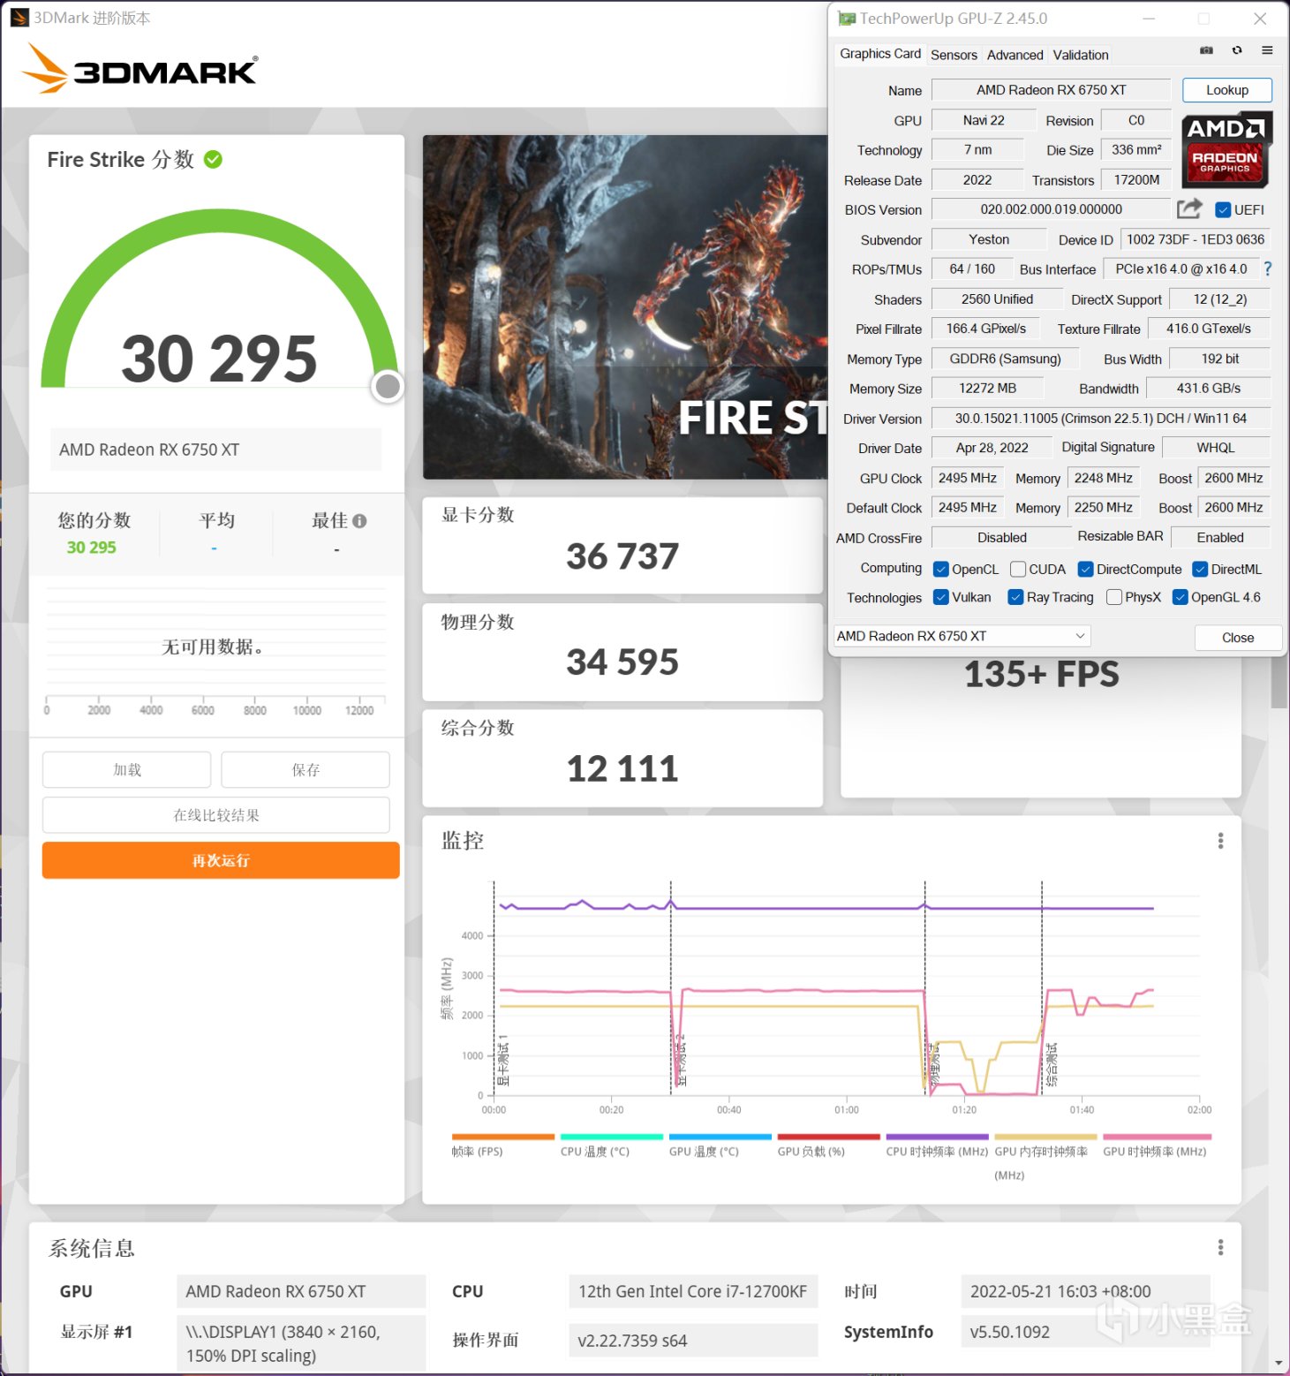Click the 加载 button

pyautogui.click(x=127, y=769)
